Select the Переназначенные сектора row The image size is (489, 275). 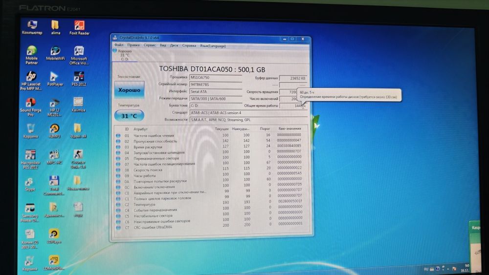[x=209, y=158]
